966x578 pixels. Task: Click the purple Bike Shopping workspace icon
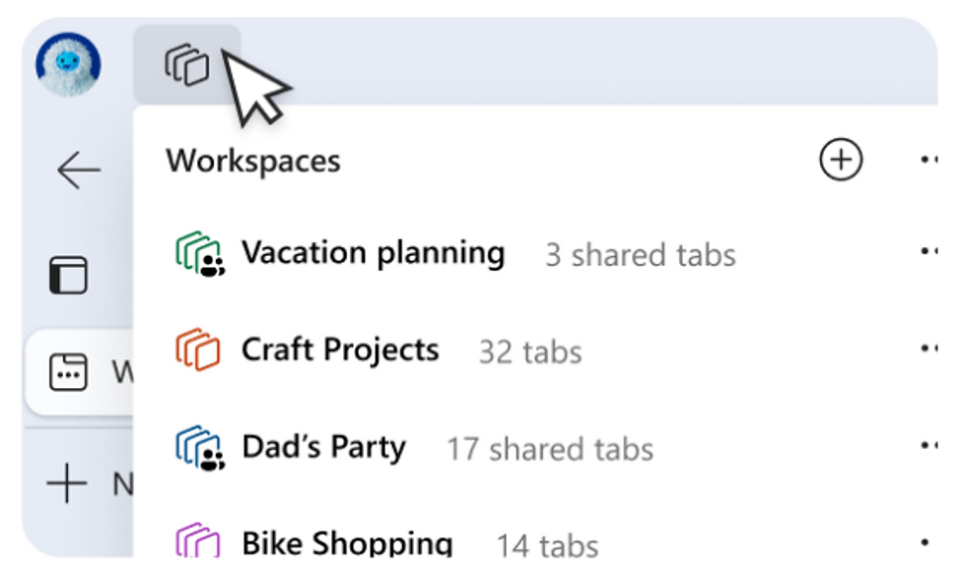pos(198,542)
